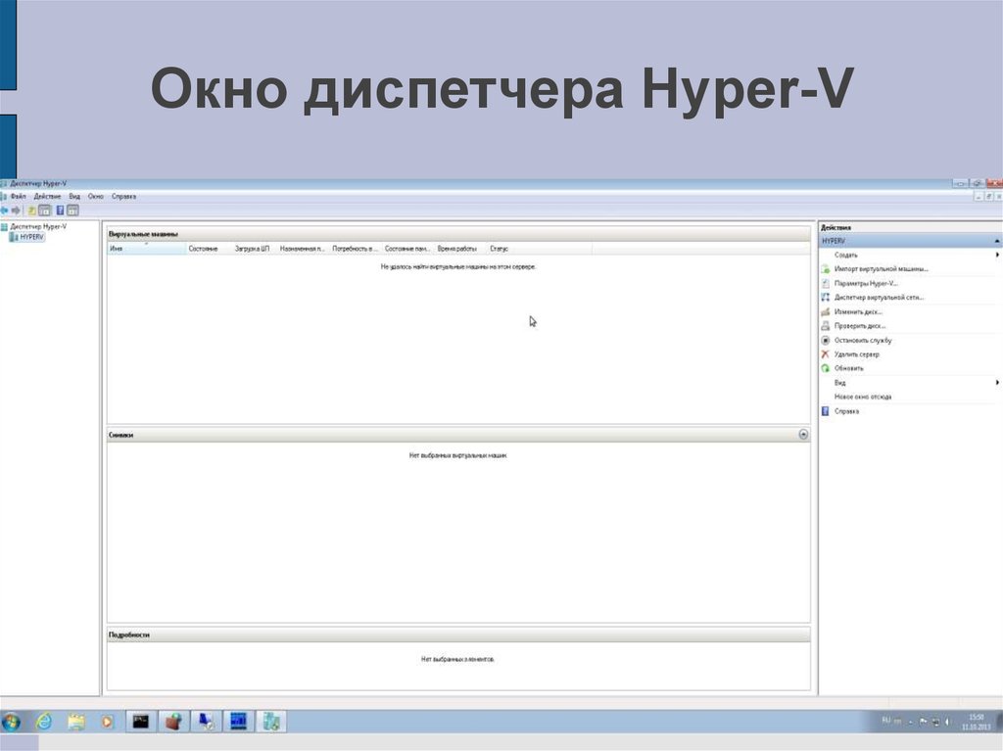
Task: Collapse the HYPERV actions section header
Action: pos(997,240)
